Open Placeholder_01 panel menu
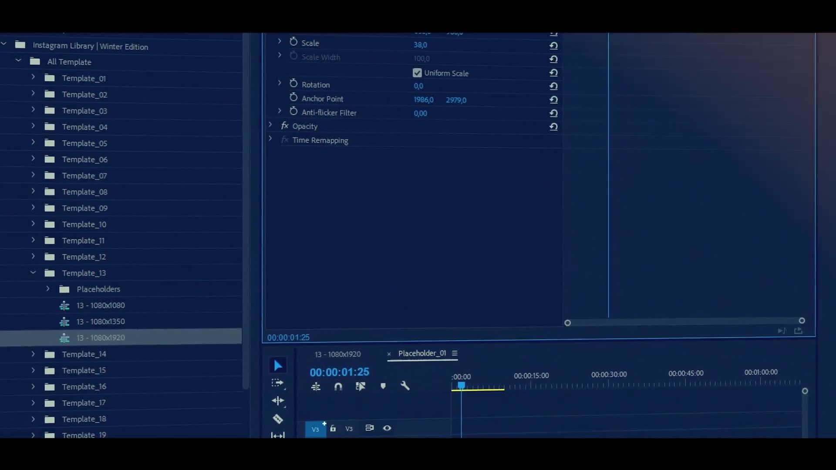This screenshot has height=470, width=836. pos(455,353)
